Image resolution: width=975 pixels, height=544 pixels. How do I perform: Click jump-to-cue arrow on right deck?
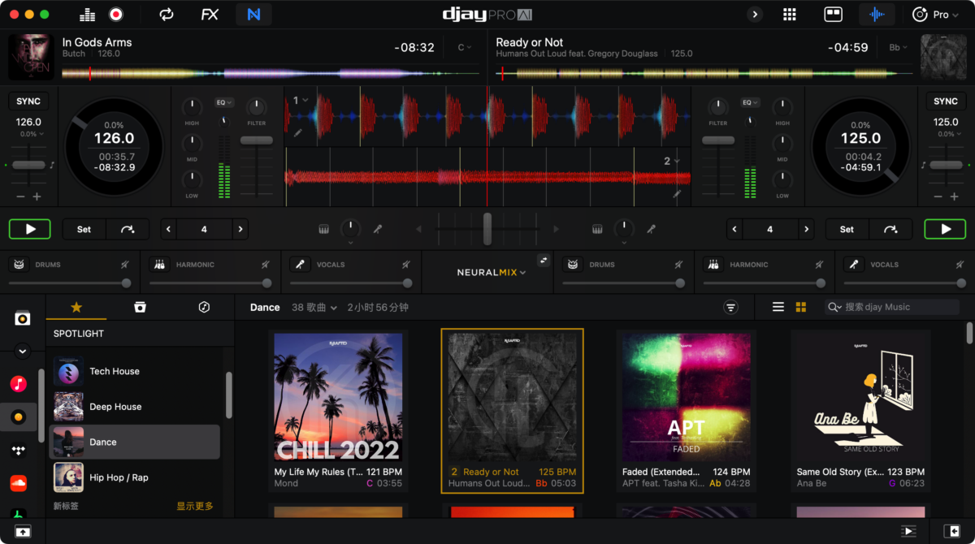pos(890,230)
